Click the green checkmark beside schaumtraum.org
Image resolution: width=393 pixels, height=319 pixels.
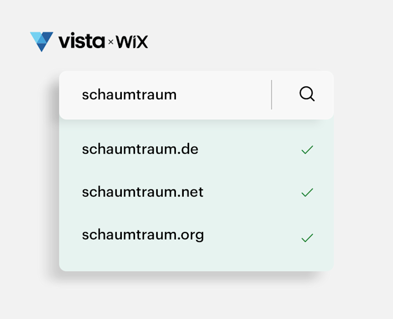(x=307, y=238)
